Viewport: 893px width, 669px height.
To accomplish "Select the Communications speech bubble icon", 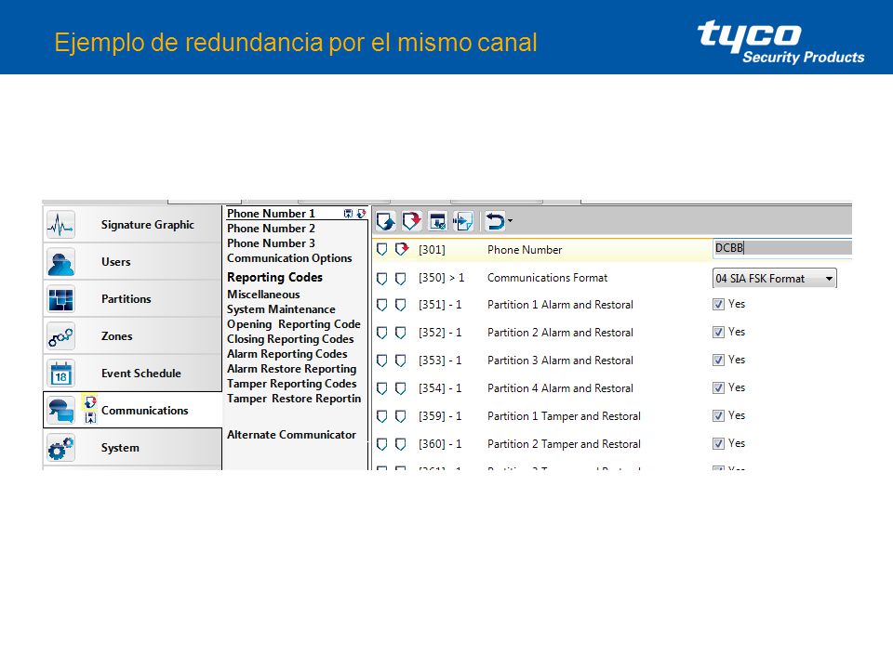I will point(61,410).
